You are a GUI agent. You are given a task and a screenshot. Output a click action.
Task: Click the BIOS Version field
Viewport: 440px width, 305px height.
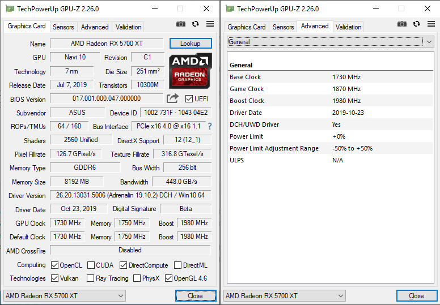[107, 98]
